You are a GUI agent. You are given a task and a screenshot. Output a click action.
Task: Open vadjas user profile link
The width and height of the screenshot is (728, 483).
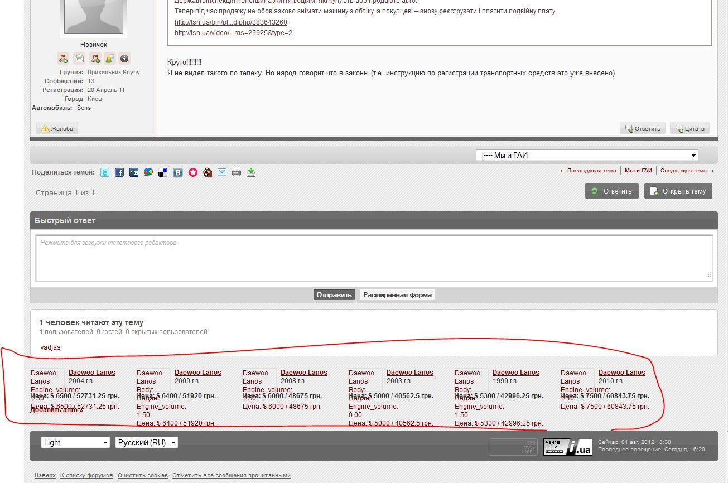(50, 347)
